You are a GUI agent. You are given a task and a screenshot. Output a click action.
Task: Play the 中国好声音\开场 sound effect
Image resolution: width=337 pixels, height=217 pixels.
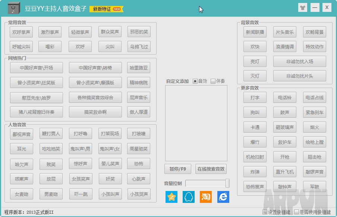tap(36, 68)
